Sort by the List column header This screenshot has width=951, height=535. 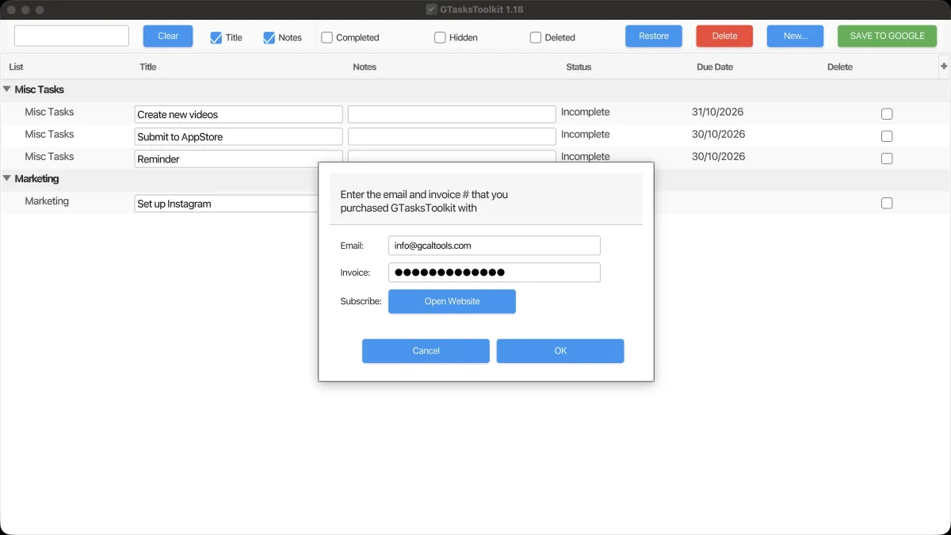click(16, 67)
